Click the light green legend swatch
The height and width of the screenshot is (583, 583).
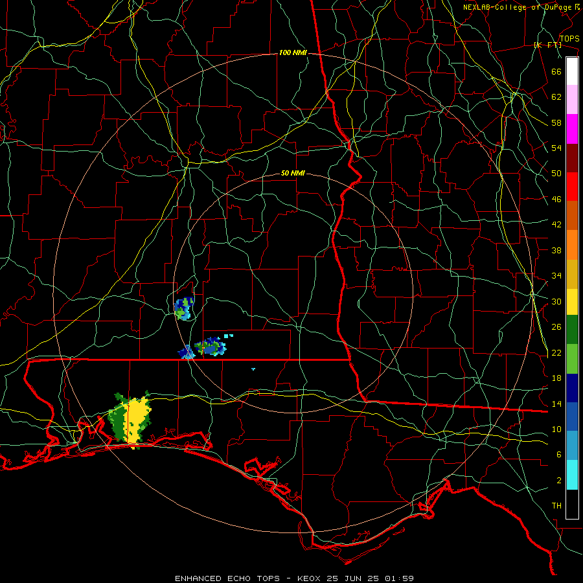click(x=572, y=359)
